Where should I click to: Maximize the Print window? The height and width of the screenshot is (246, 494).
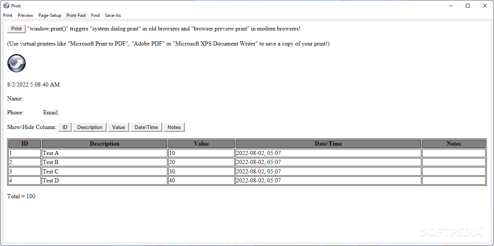[x=468, y=6]
